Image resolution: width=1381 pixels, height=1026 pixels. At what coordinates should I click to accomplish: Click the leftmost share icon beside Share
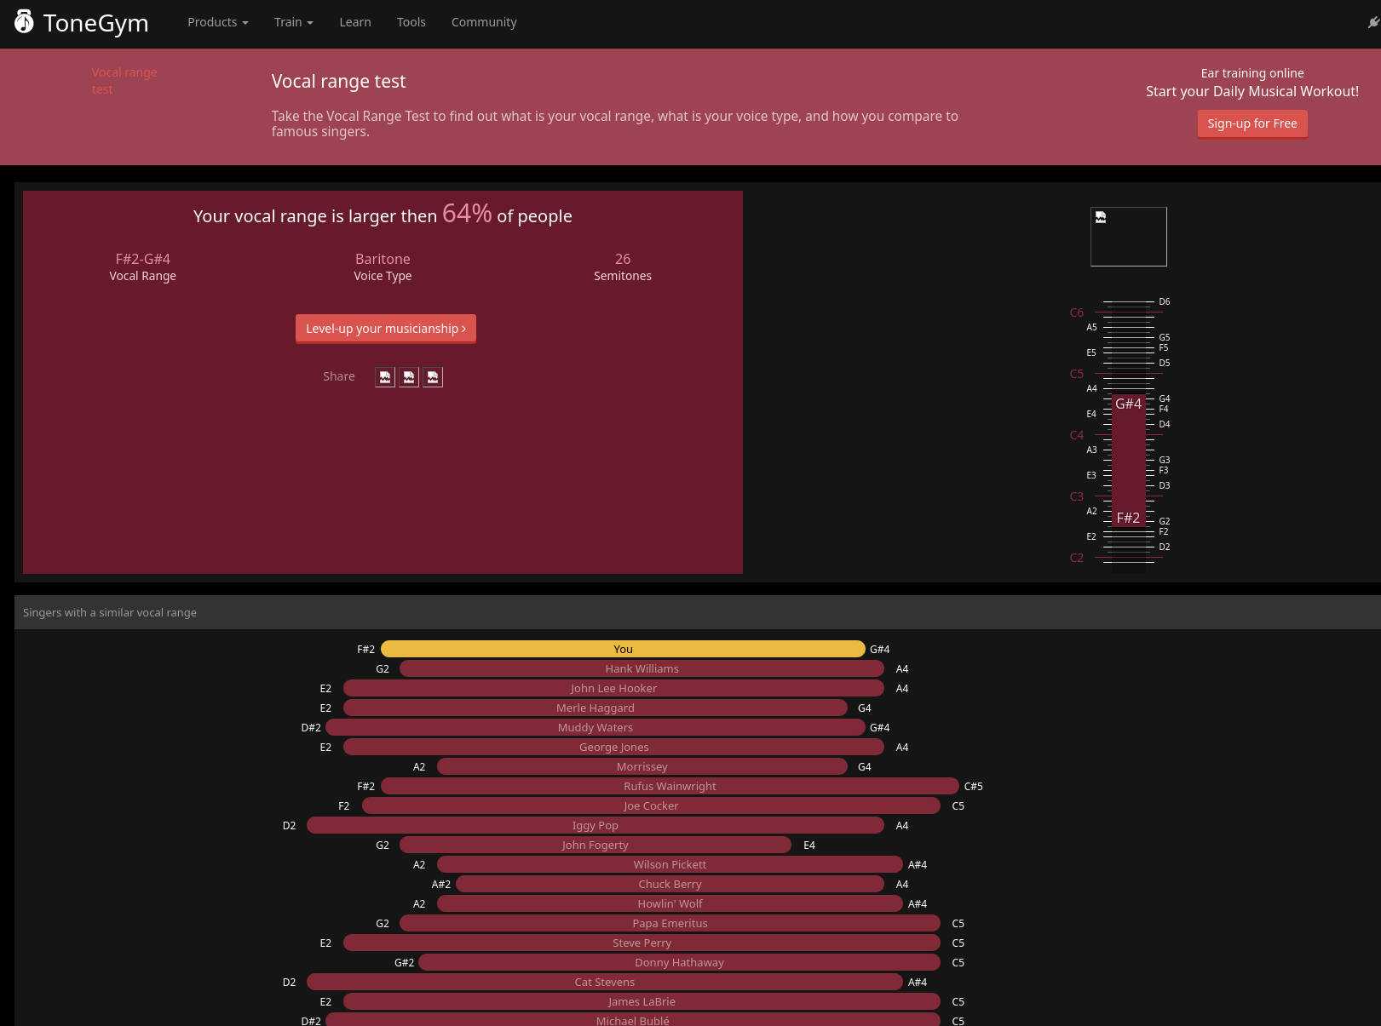pyautogui.click(x=385, y=377)
